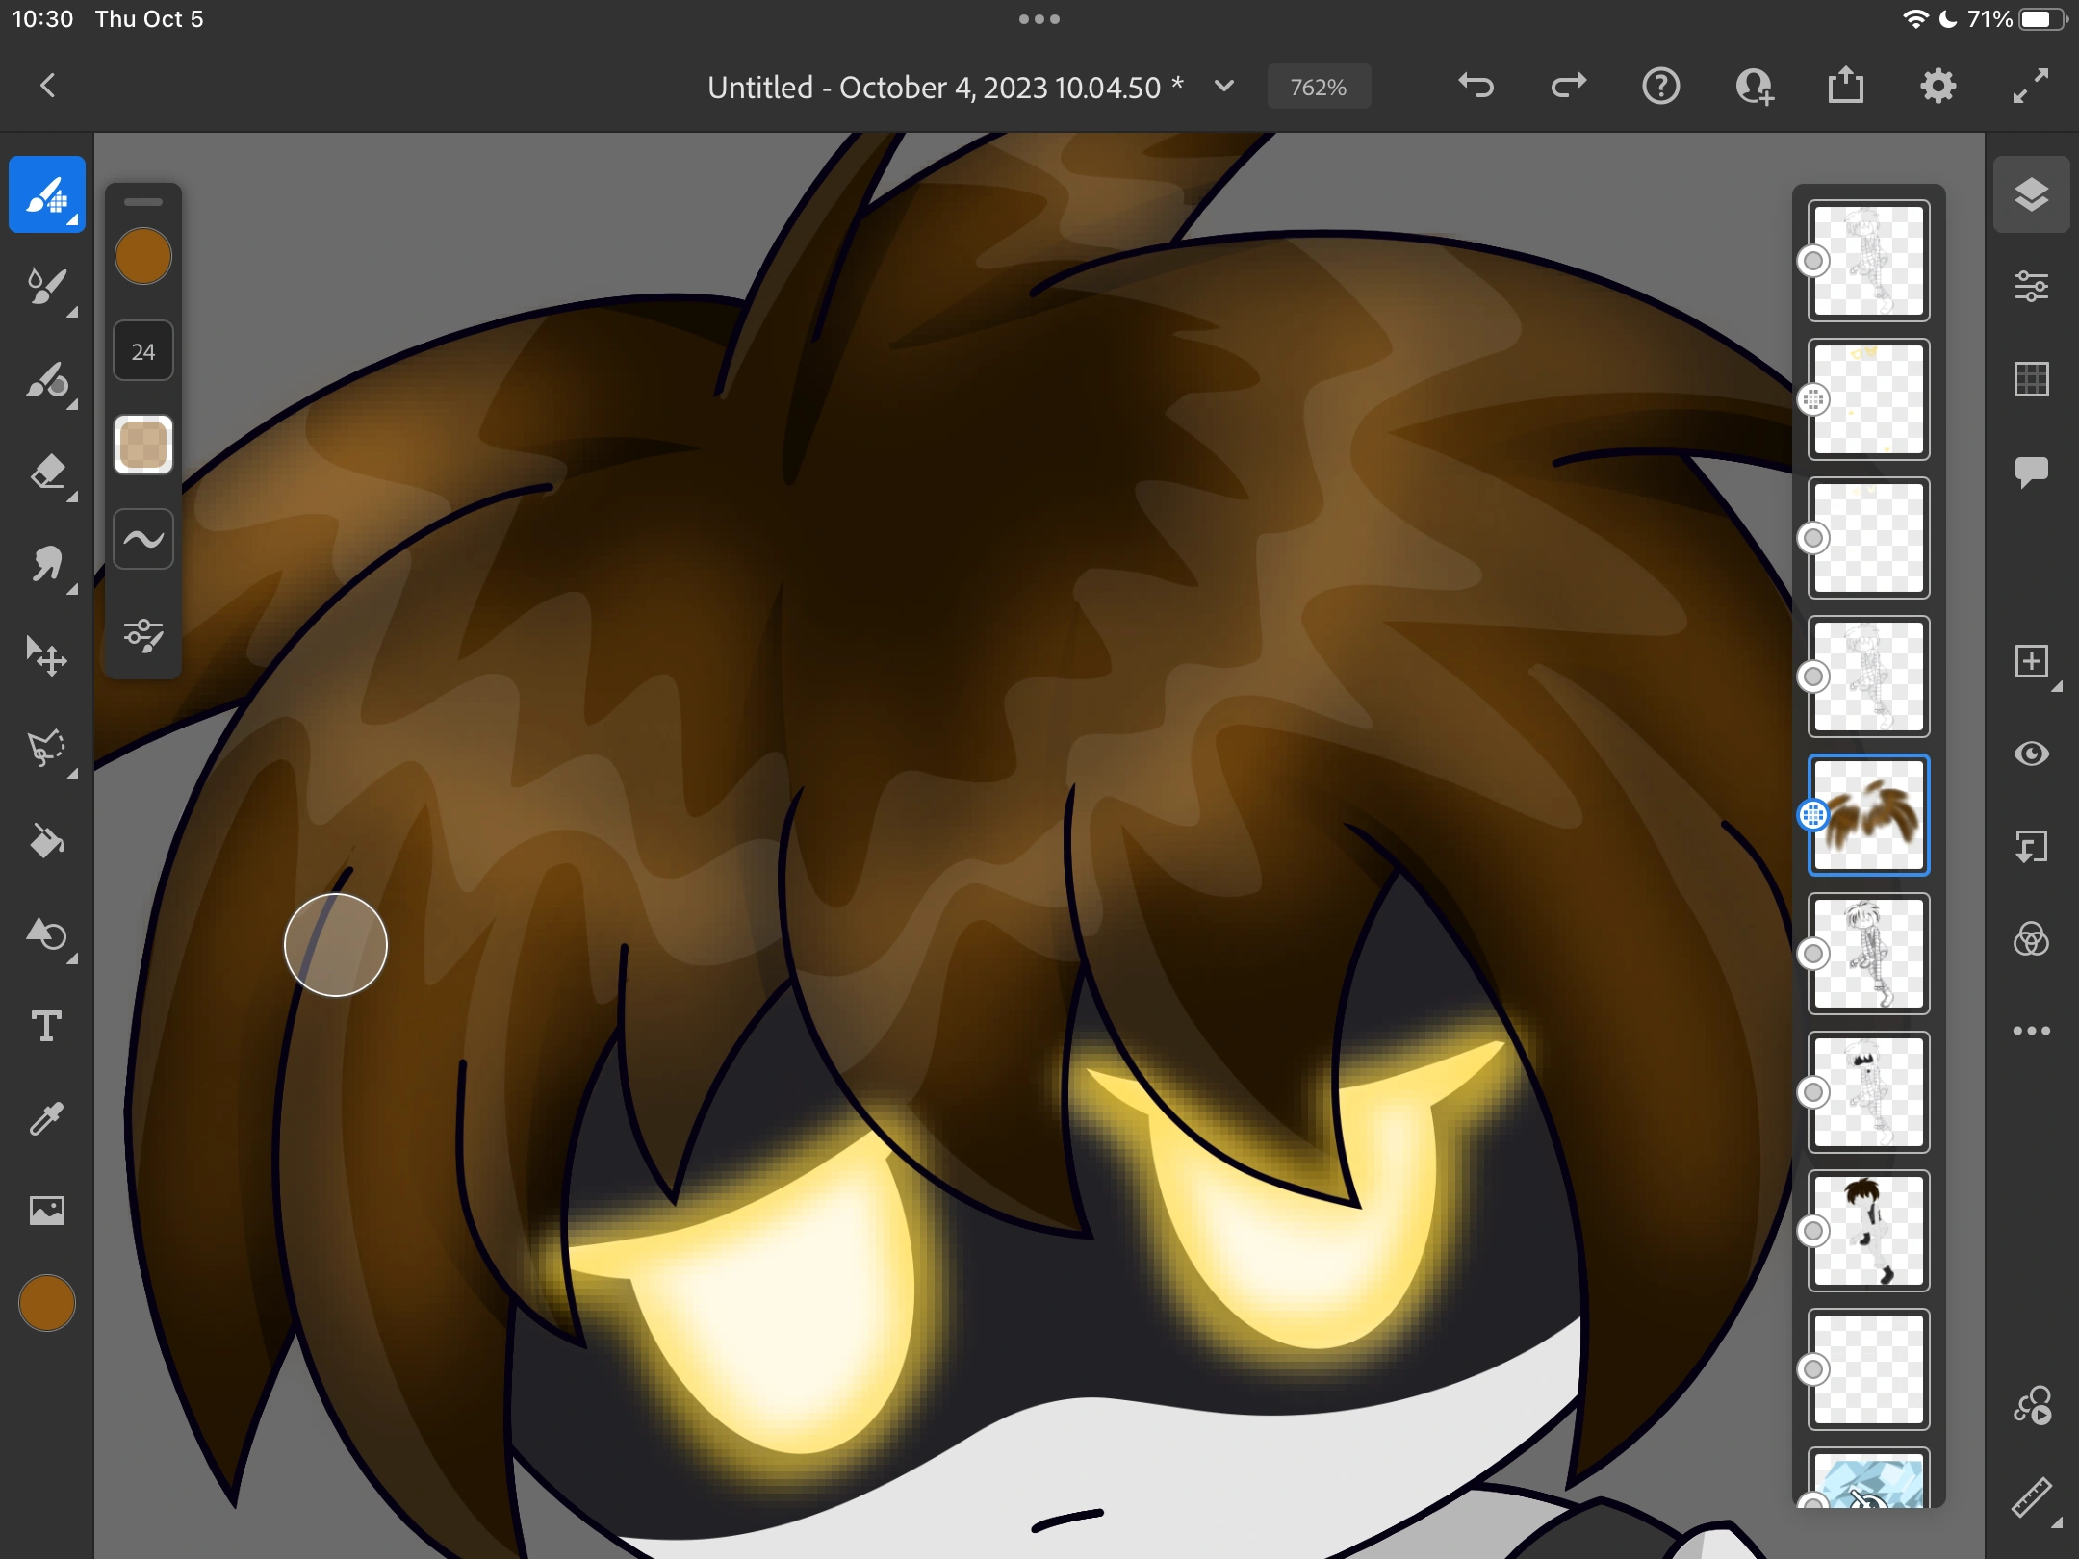This screenshot has width=2079, height=1559.
Task: Select the Pixel Brush tool
Action: (46, 194)
